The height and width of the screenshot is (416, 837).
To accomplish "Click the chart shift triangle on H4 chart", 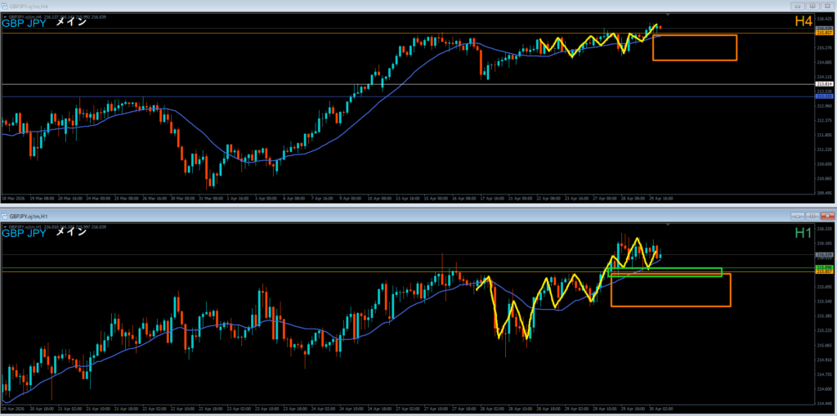I will tap(669, 15).
